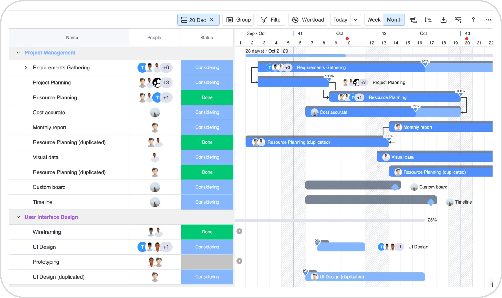Open the chart settings sliders icon
This screenshot has height=298, width=502.
(458, 19)
